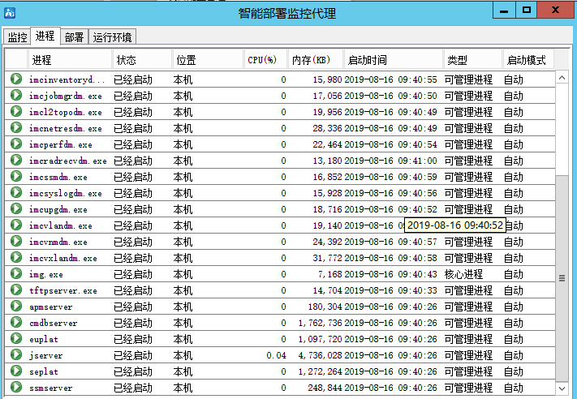Sort by the 进程 column header

(70, 60)
